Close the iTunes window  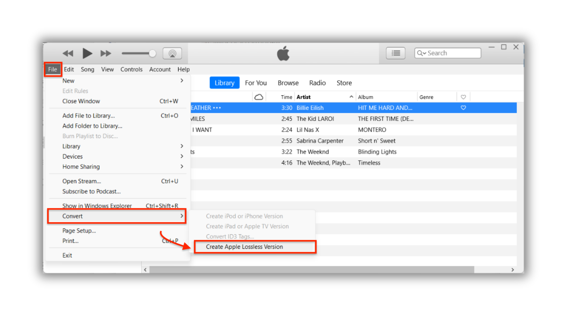(516, 47)
